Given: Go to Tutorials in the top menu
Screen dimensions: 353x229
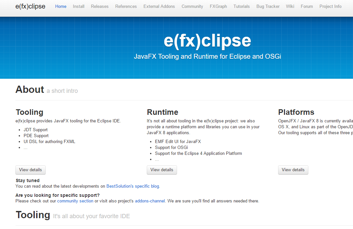Looking at the screenshot, I should pyautogui.click(x=241, y=6).
